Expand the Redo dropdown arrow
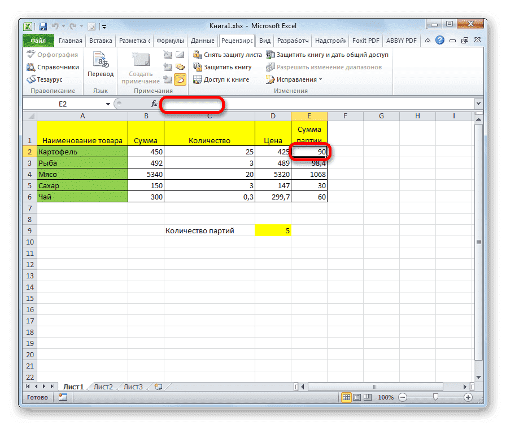 (x=81, y=26)
